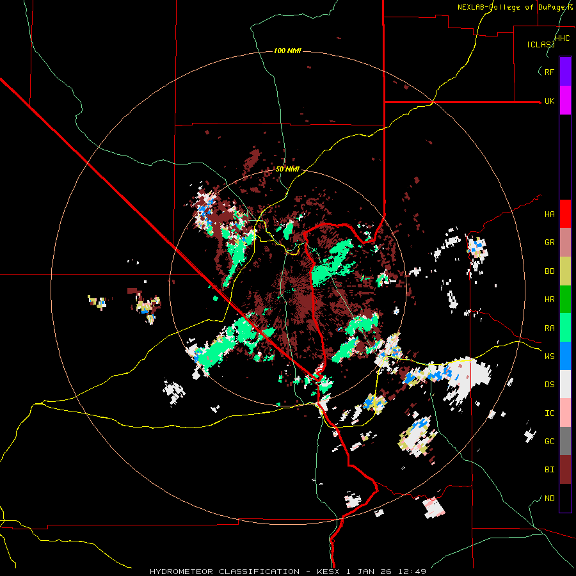Image resolution: width=576 pixels, height=576 pixels.
Task: Click the RA legend label
Action: (x=549, y=328)
